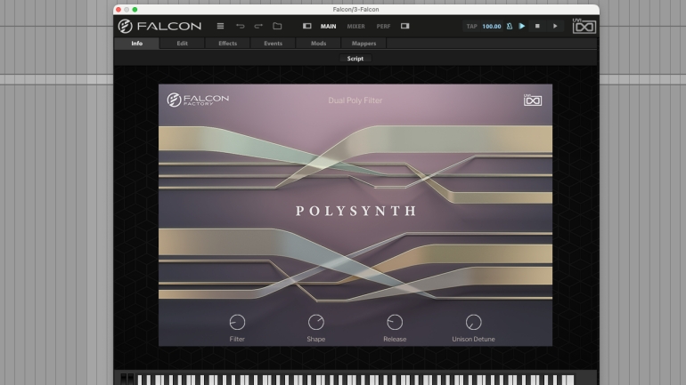Toggle the metronome icon
686x385 pixels.
click(510, 26)
